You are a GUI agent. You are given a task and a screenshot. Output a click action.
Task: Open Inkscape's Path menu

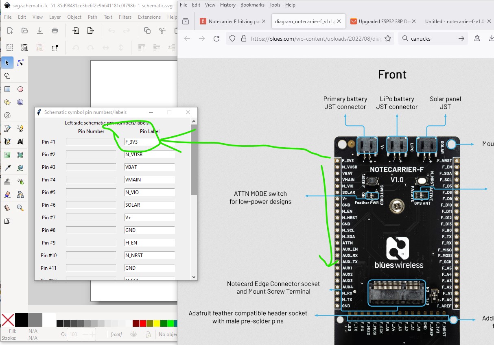92,17
